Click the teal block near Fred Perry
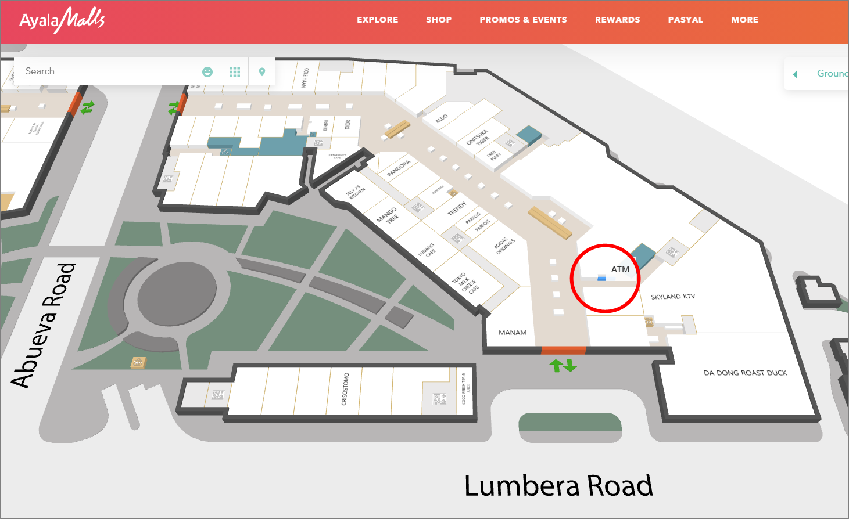 [x=529, y=135]
